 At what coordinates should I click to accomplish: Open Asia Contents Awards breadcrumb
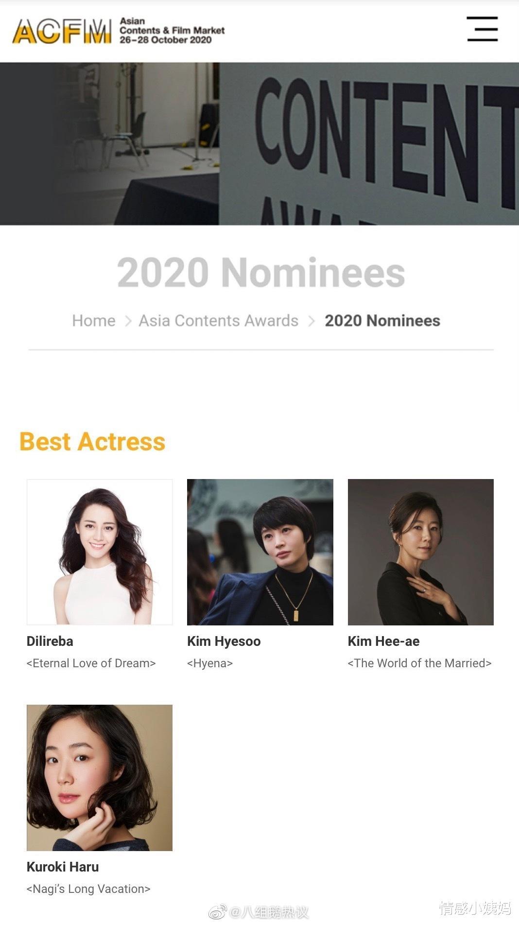click(x=219, y=321)
